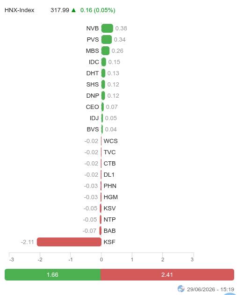Viewport: 237px width, 295px height.
Task: Click the PVS bar showing 0.34
Action: coord(107,40)
